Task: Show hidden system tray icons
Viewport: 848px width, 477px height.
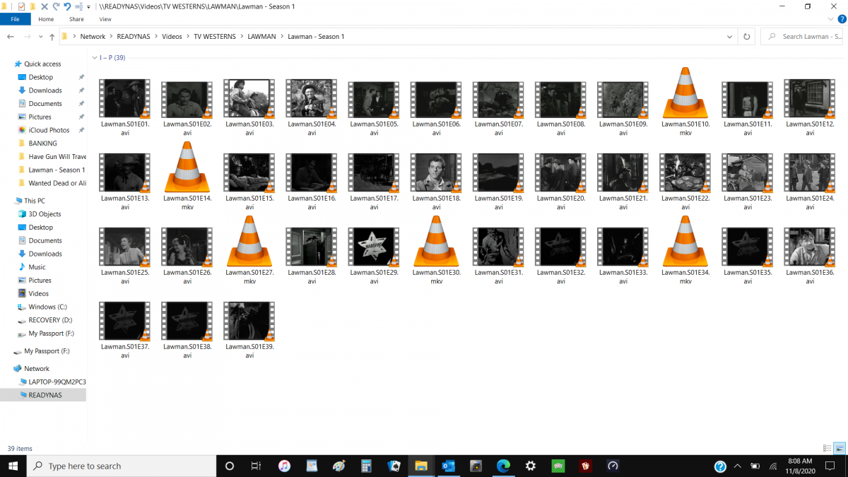Action: pos(738,466)
